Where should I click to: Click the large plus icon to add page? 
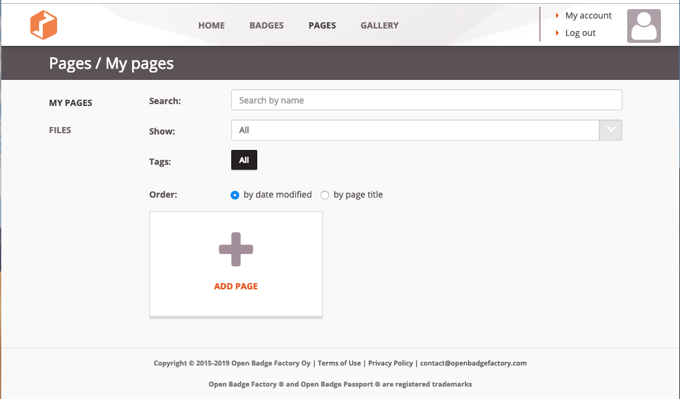click(236, 250)
